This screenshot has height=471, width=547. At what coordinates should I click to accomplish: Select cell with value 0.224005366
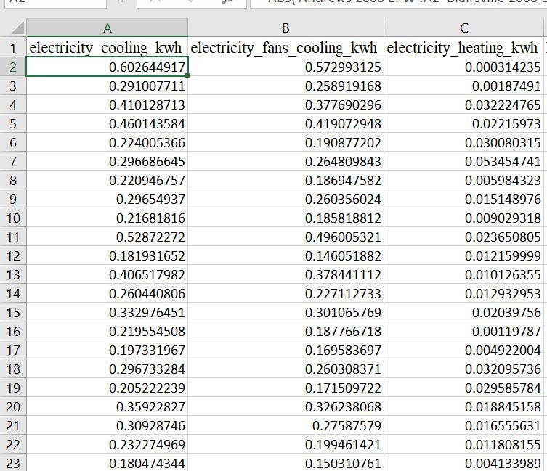[107, 142]
